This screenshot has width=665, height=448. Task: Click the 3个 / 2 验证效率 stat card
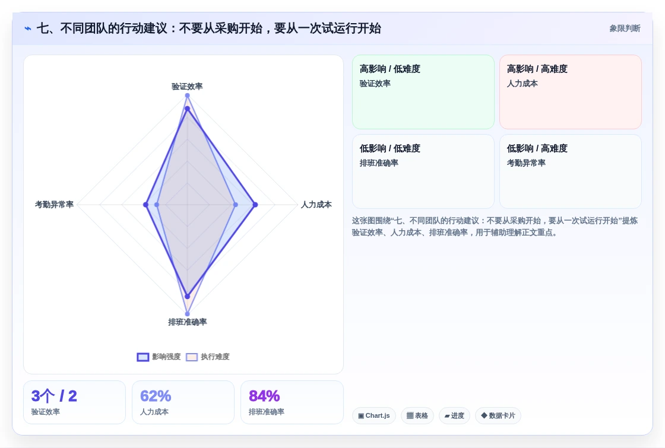pyautogui.click(x=74, y=402)
